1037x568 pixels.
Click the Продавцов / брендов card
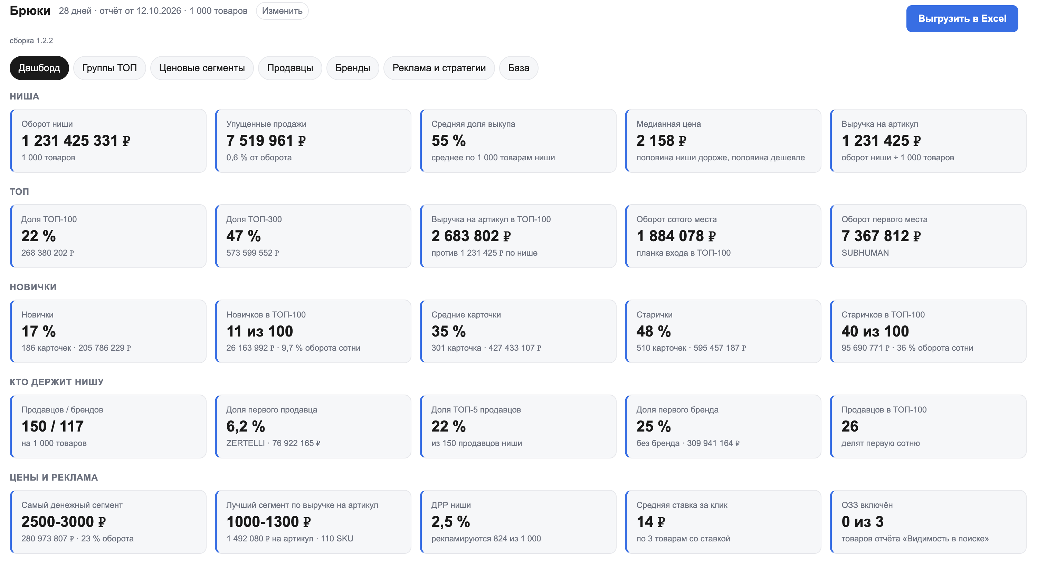(x=108, y=427)
